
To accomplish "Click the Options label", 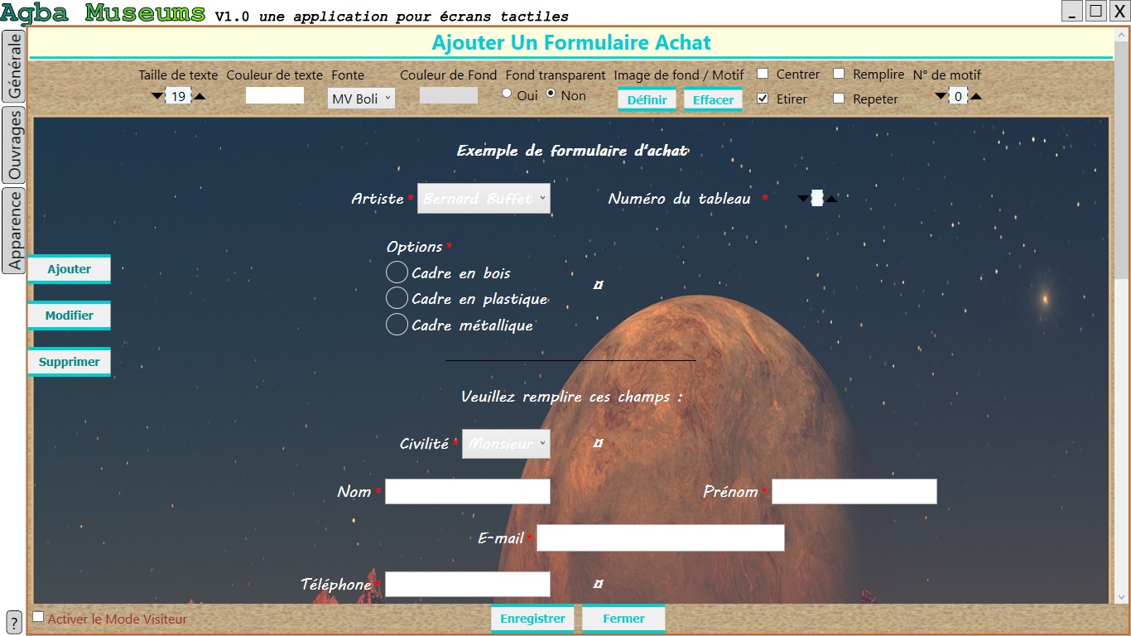I will [x=415, y=247].
